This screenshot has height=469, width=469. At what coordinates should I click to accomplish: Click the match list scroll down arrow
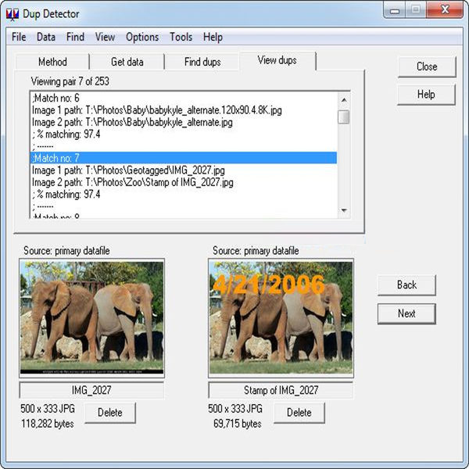[x=344, y=210]
